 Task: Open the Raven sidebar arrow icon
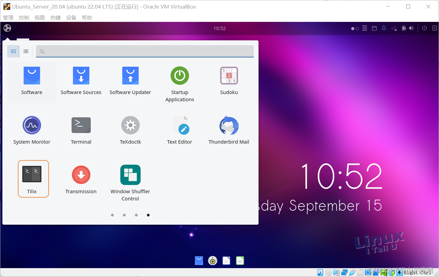pyautogui.click(x=434, y=28)
